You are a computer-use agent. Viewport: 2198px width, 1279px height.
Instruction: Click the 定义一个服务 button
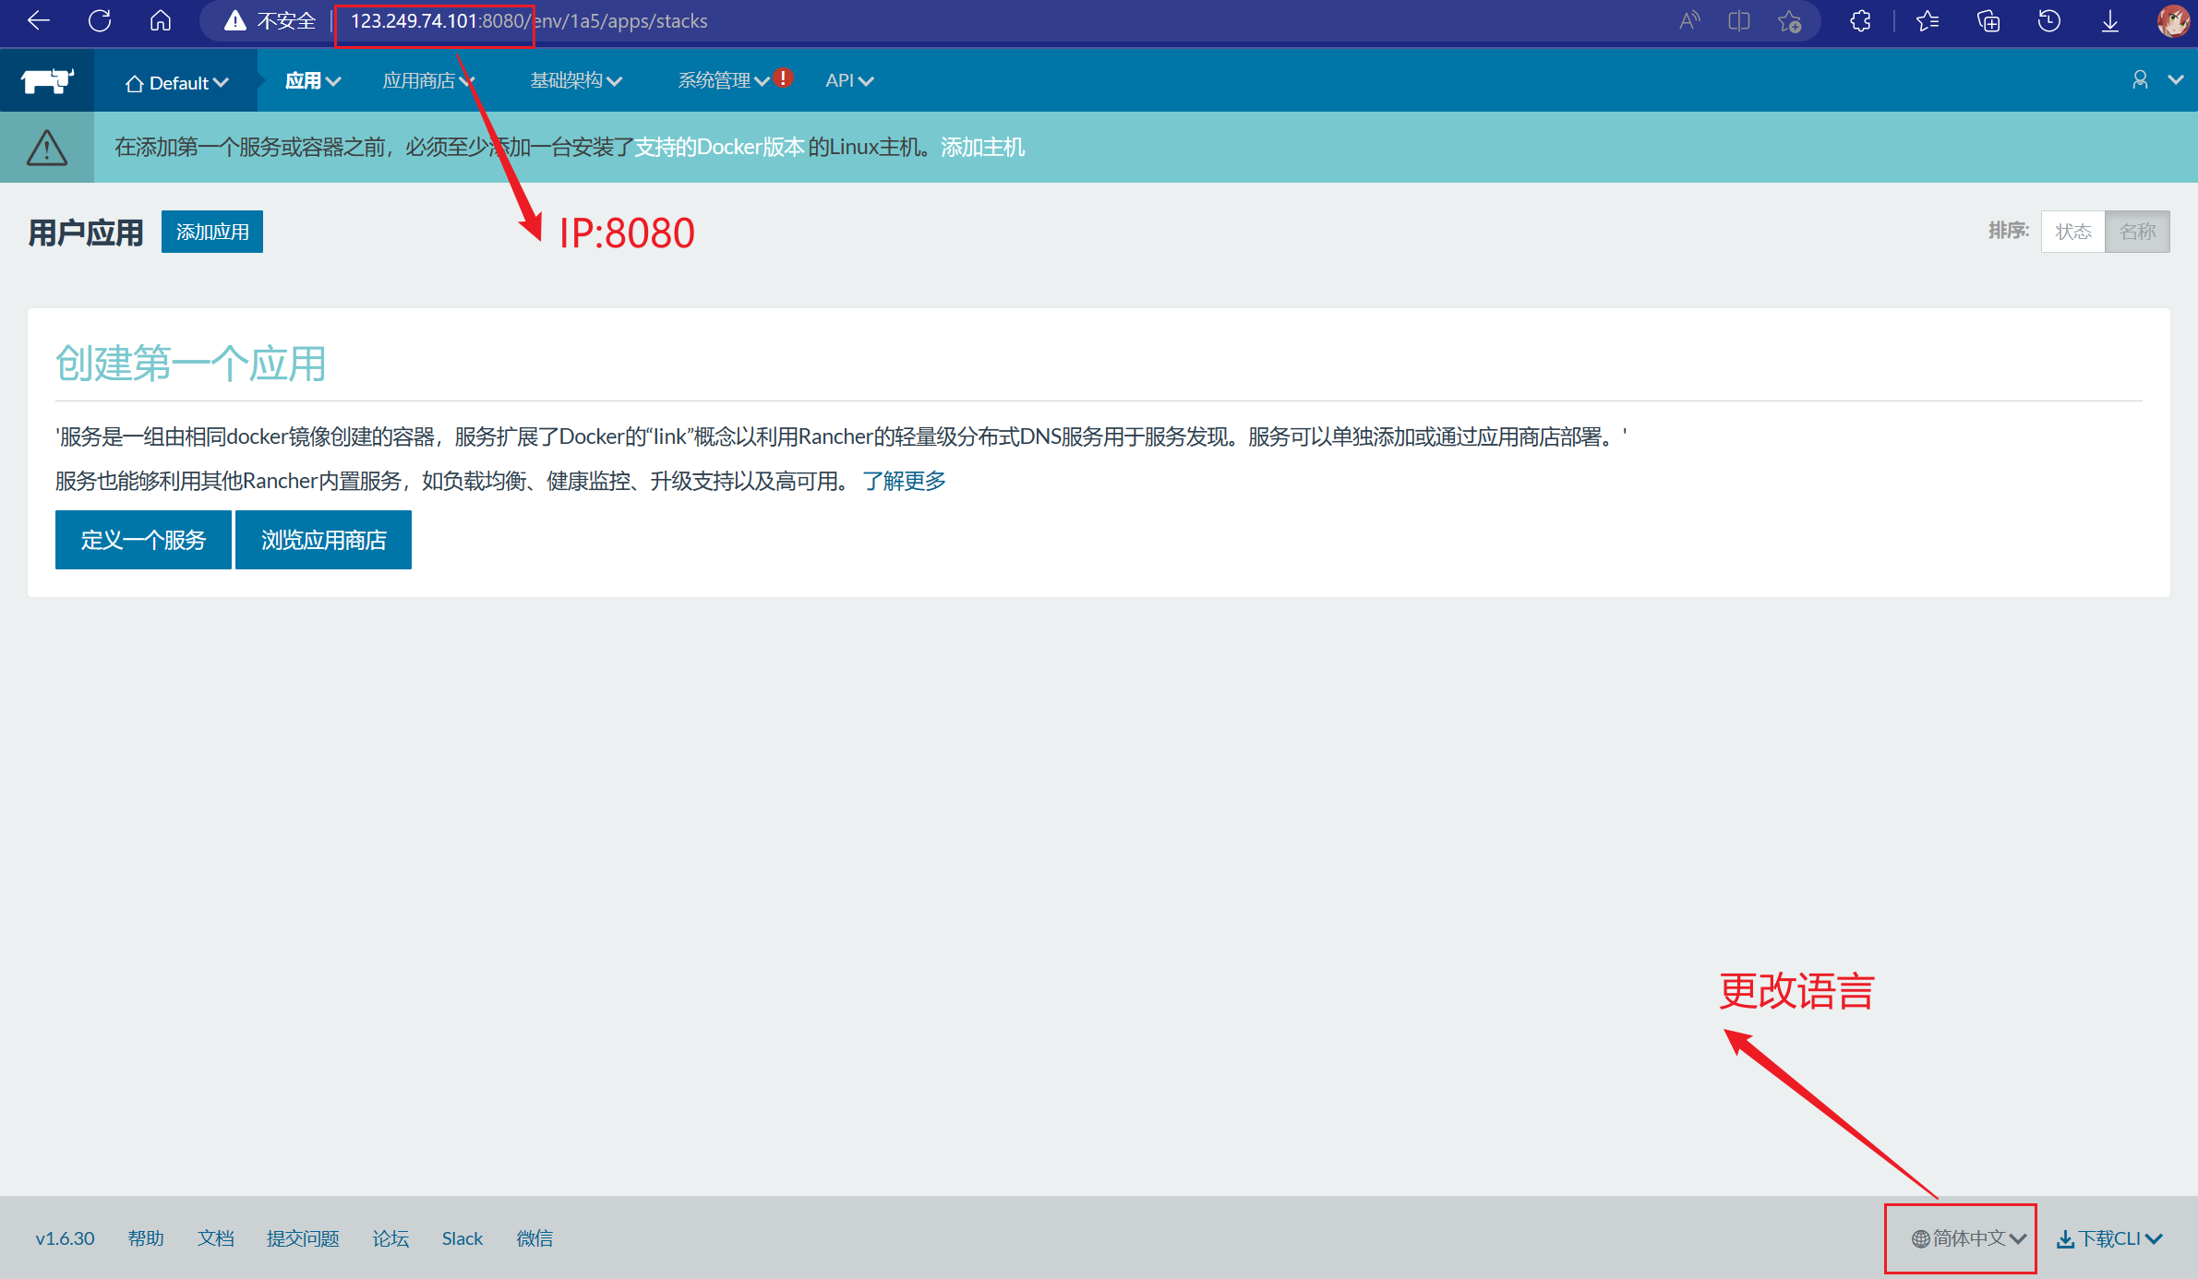click(143, 540)
